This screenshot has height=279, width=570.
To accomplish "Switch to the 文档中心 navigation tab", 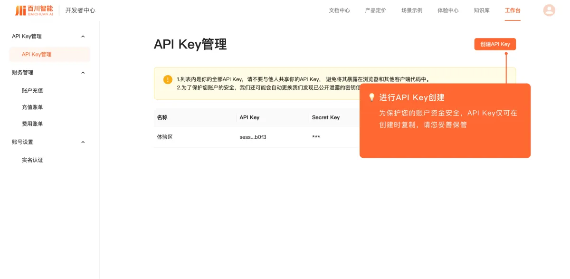I will click(x=339, y=10).
